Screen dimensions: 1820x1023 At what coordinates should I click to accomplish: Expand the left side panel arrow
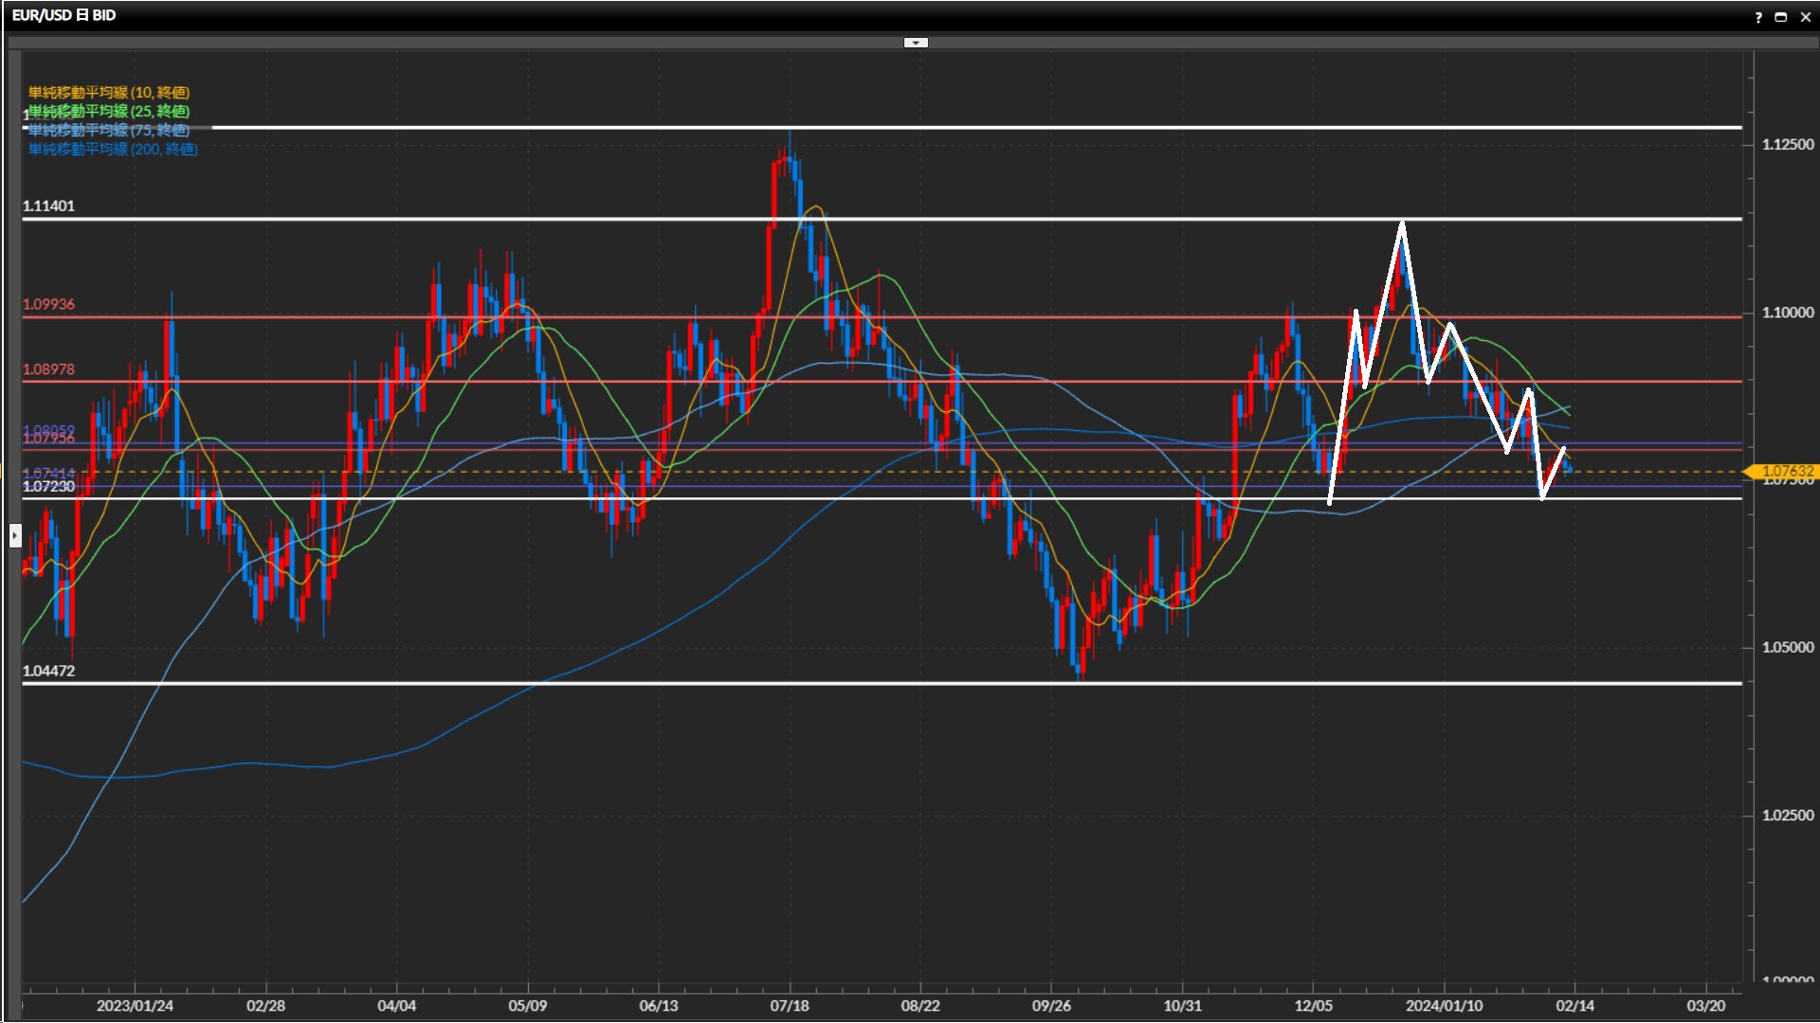click(x=15, y=536)
